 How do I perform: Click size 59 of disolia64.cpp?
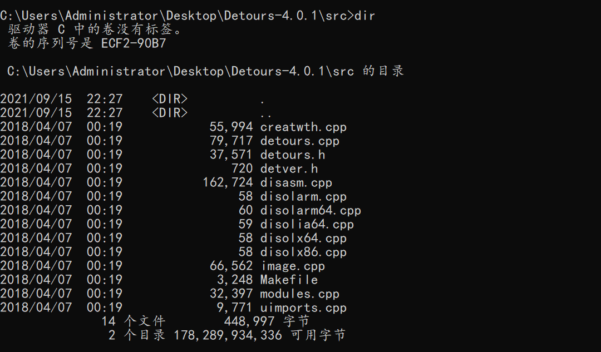click(x=246, y=224)
